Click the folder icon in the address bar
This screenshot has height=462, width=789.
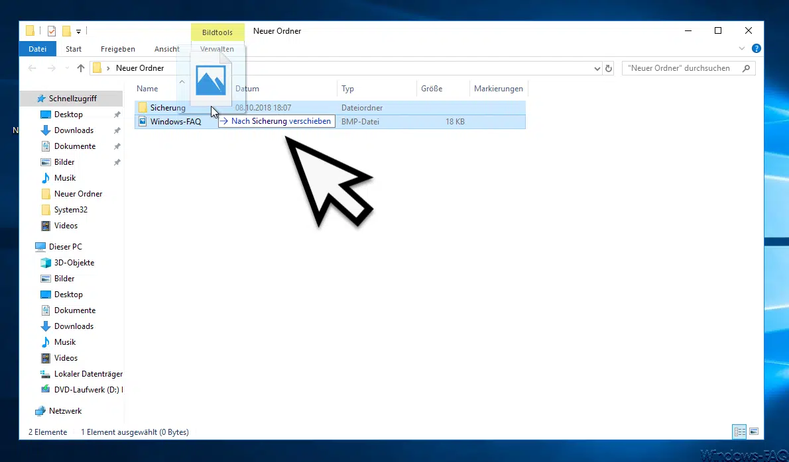[x=98, y=68]
